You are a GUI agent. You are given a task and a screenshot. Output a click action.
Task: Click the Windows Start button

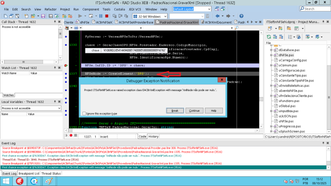click(x=6, y=181)
